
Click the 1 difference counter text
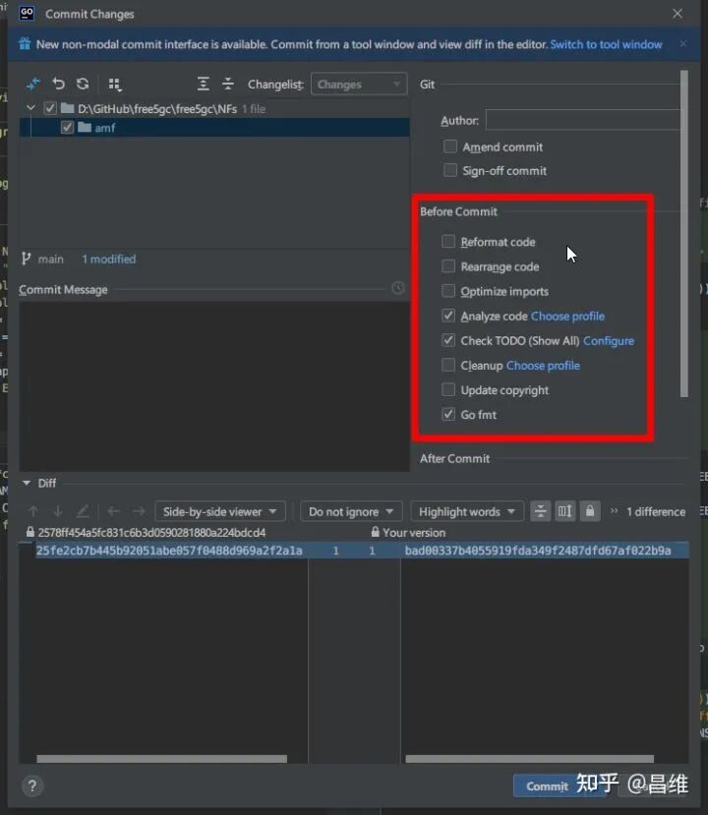pyautogui.click(x=656, y=512)
